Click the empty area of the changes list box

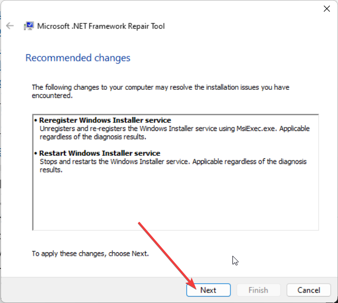tap(175, 203)
